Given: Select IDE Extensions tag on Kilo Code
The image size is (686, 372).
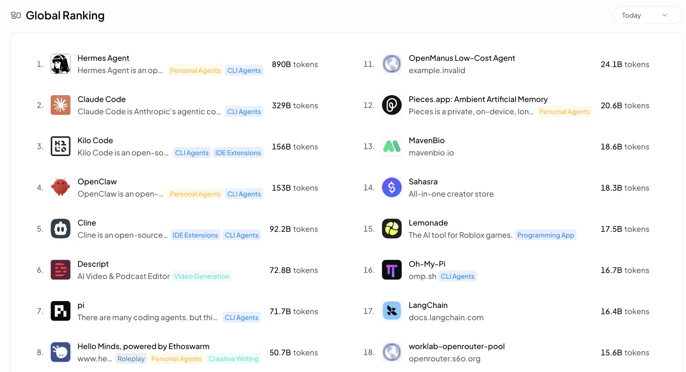Looking at the screenshot, I should [238, 153].
